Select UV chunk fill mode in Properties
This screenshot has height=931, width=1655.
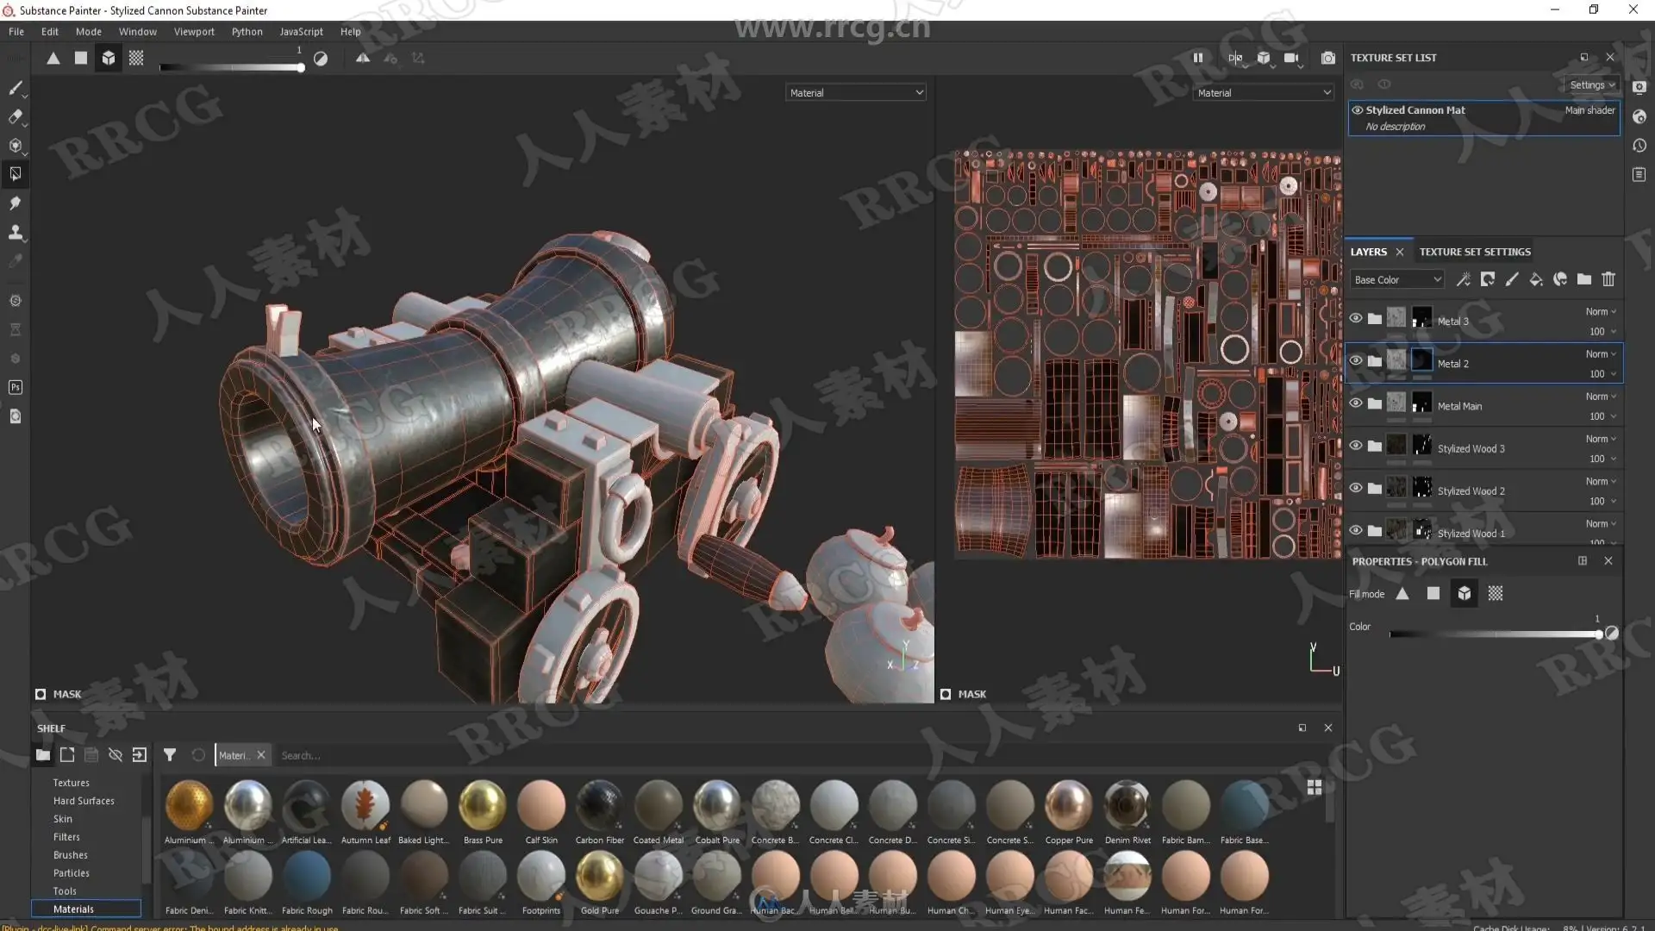(x=1495, y=593)
